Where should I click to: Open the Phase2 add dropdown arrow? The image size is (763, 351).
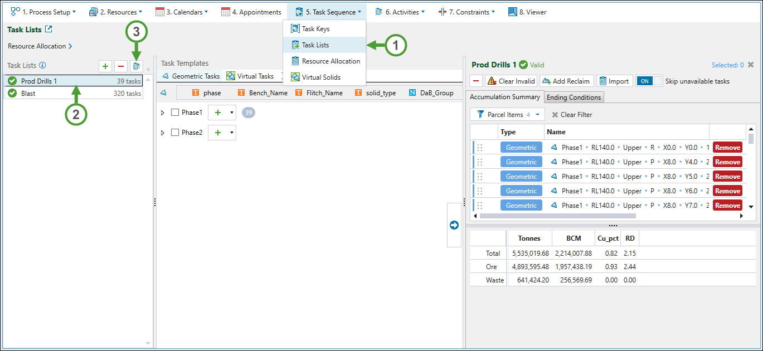pos(231,133)
